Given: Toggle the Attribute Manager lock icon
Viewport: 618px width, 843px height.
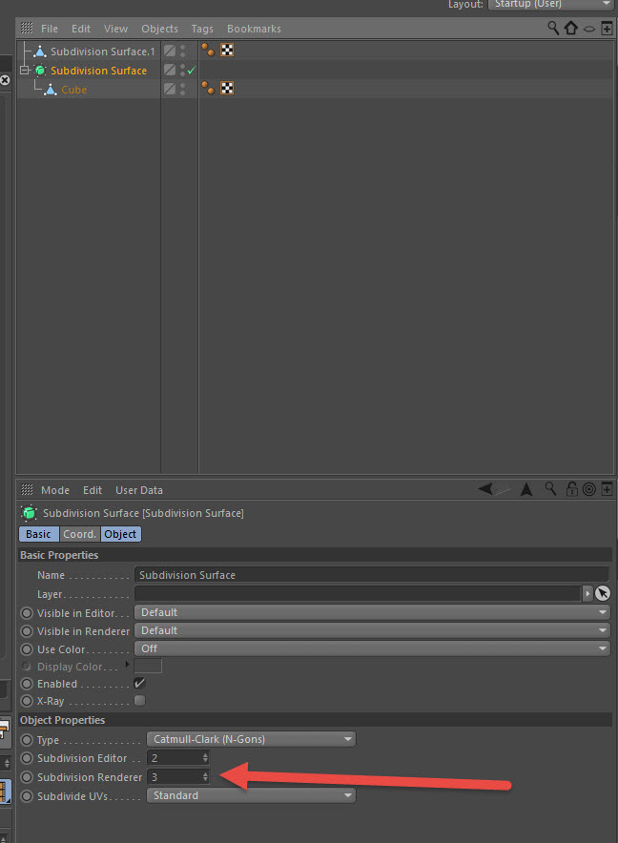Looking at the screenshot, I should click(x=571, y=488).
